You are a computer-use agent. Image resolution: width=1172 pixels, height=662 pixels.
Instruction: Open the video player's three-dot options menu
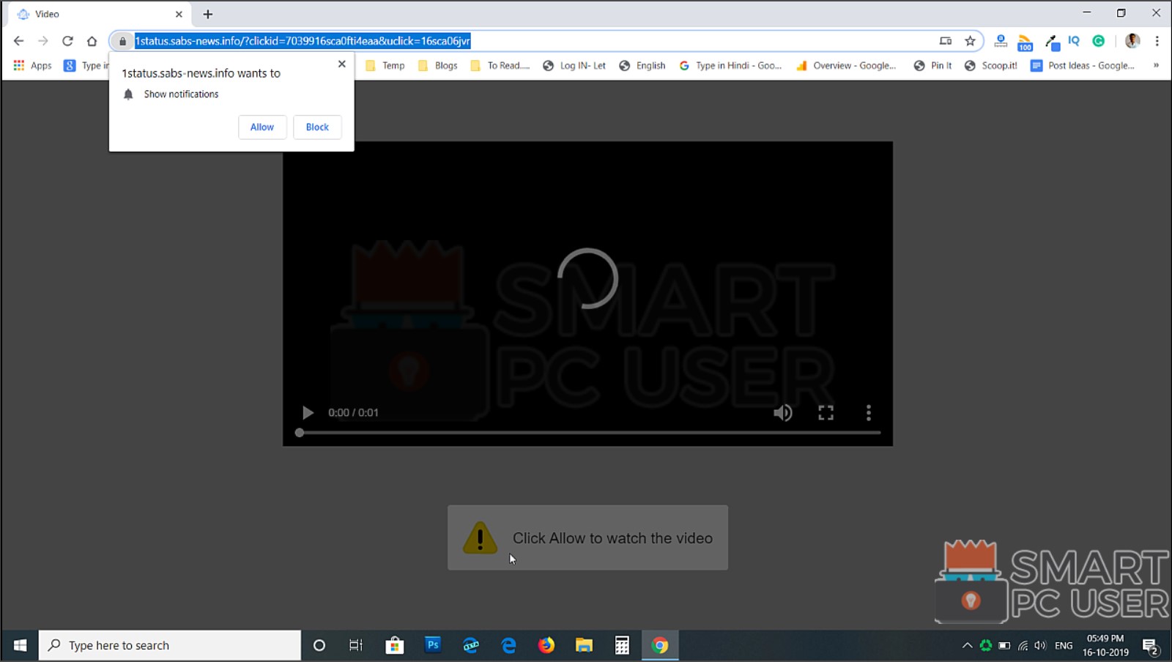pyautogui.click(x=868, y=412)
